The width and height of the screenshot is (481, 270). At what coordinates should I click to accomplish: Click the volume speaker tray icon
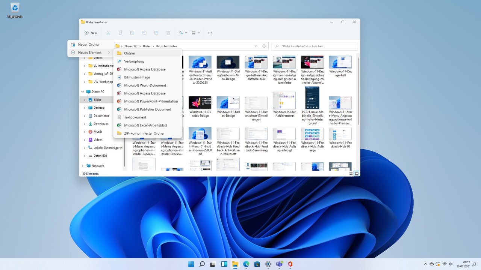click(x=451, y=264)
